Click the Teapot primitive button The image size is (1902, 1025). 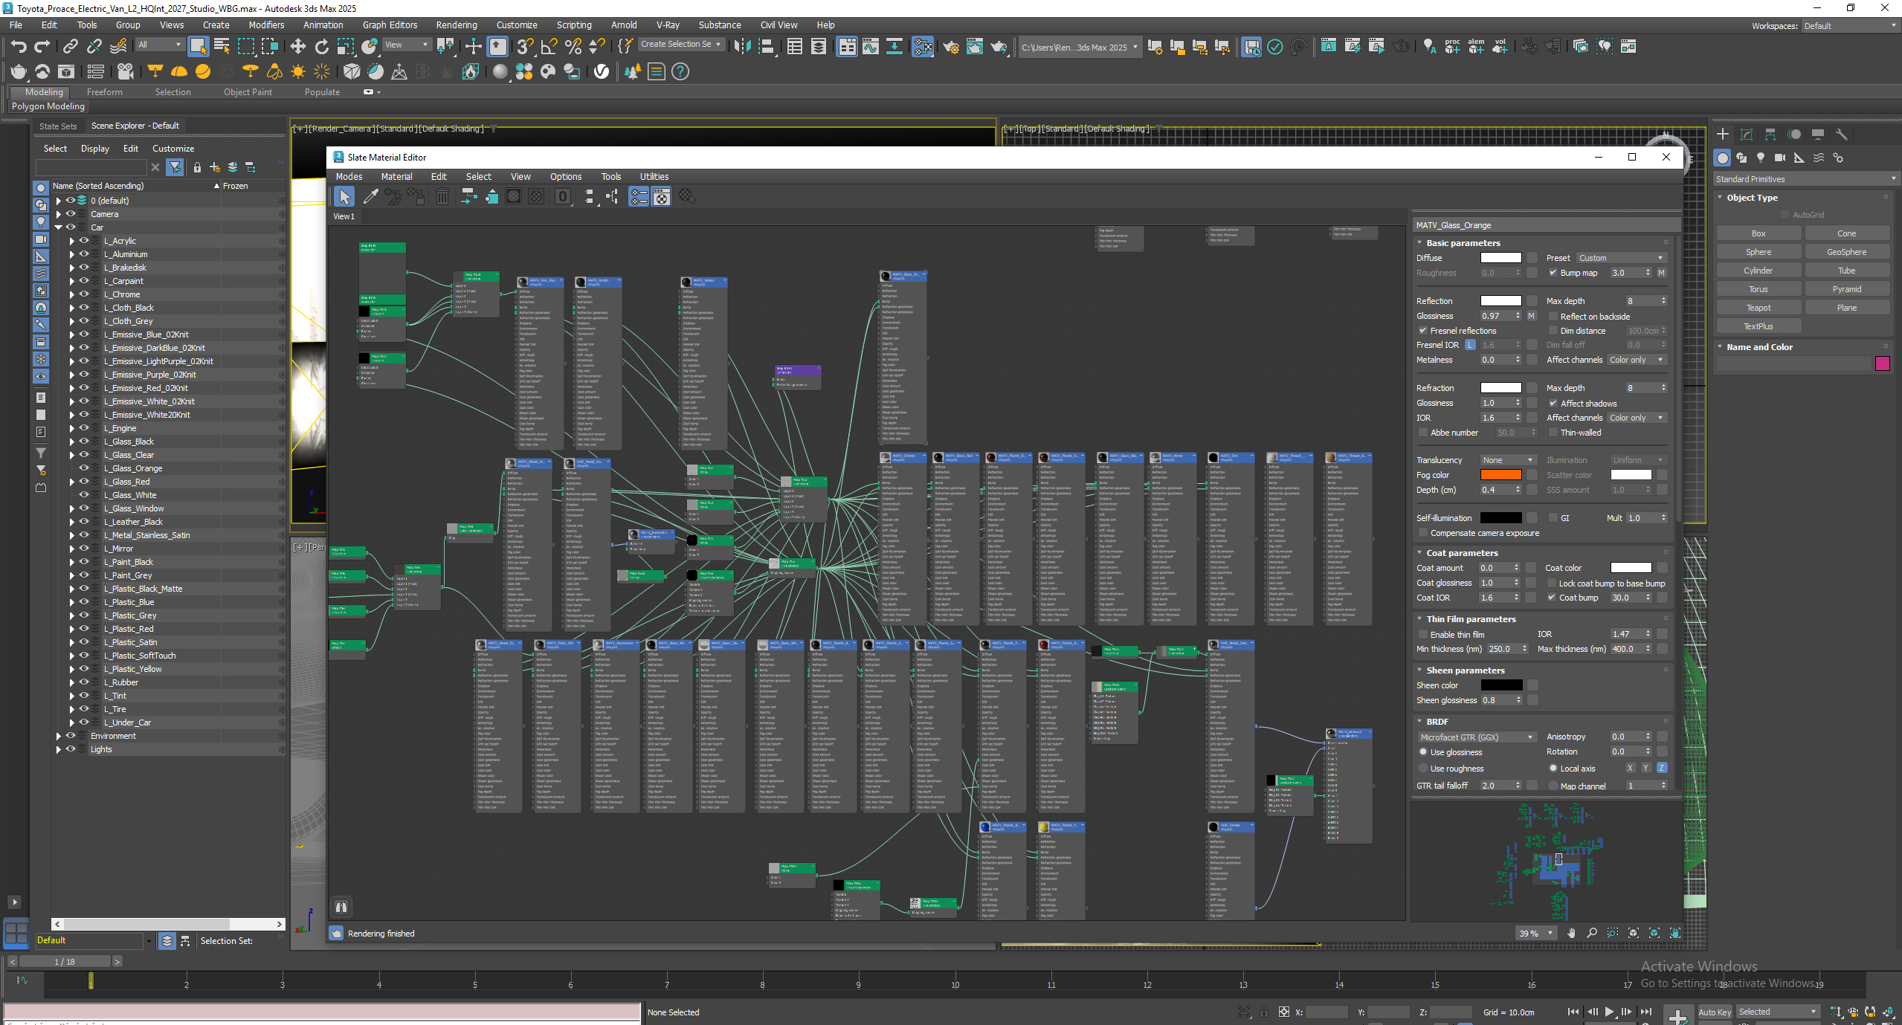point(1758,308)
